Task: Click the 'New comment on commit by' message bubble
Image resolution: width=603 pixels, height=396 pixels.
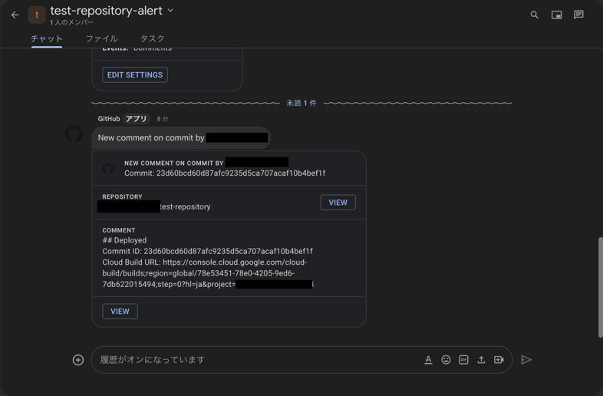Action: click(x=181, y=138)
